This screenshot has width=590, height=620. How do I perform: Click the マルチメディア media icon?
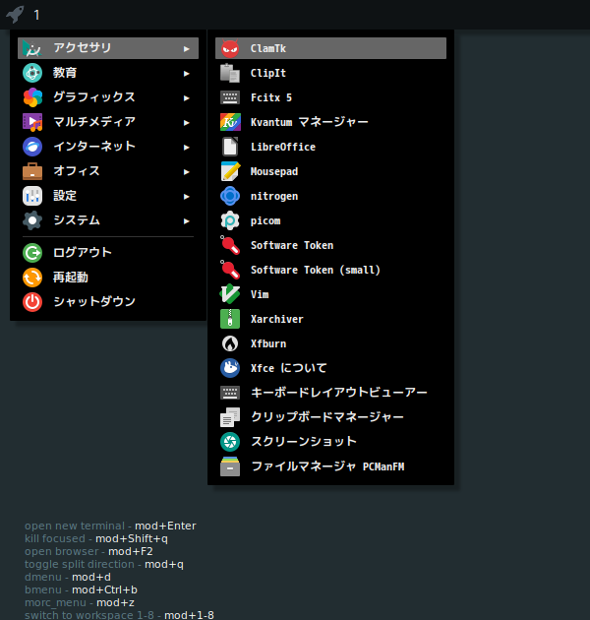pos(32,122)
